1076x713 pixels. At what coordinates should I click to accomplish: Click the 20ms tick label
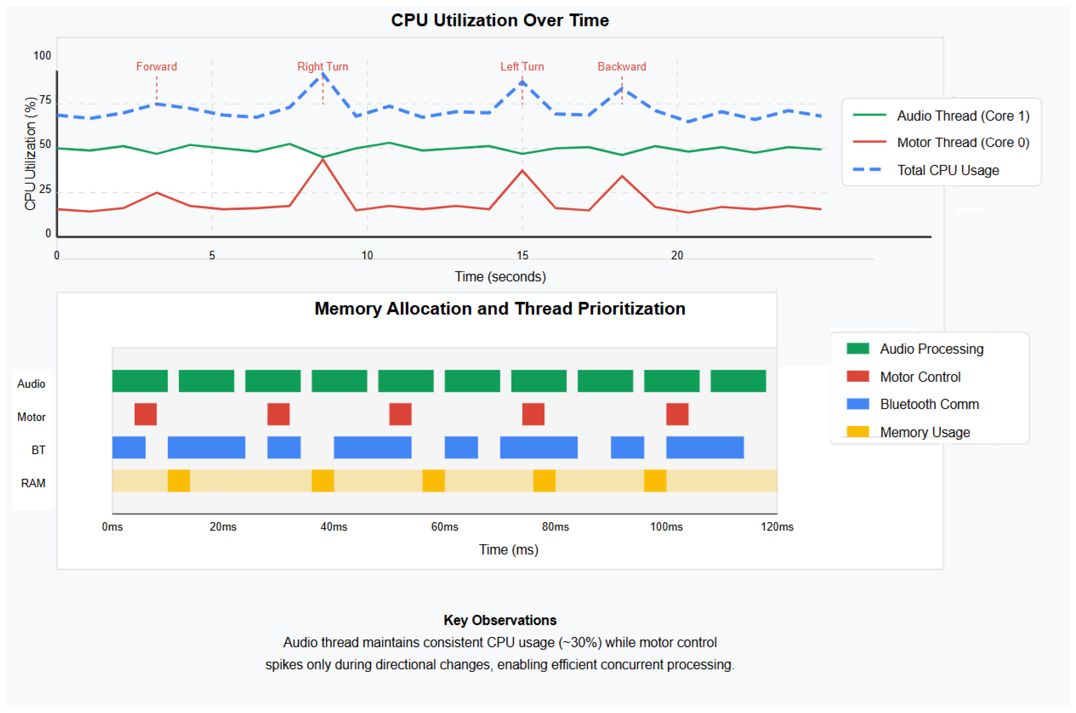223,527
